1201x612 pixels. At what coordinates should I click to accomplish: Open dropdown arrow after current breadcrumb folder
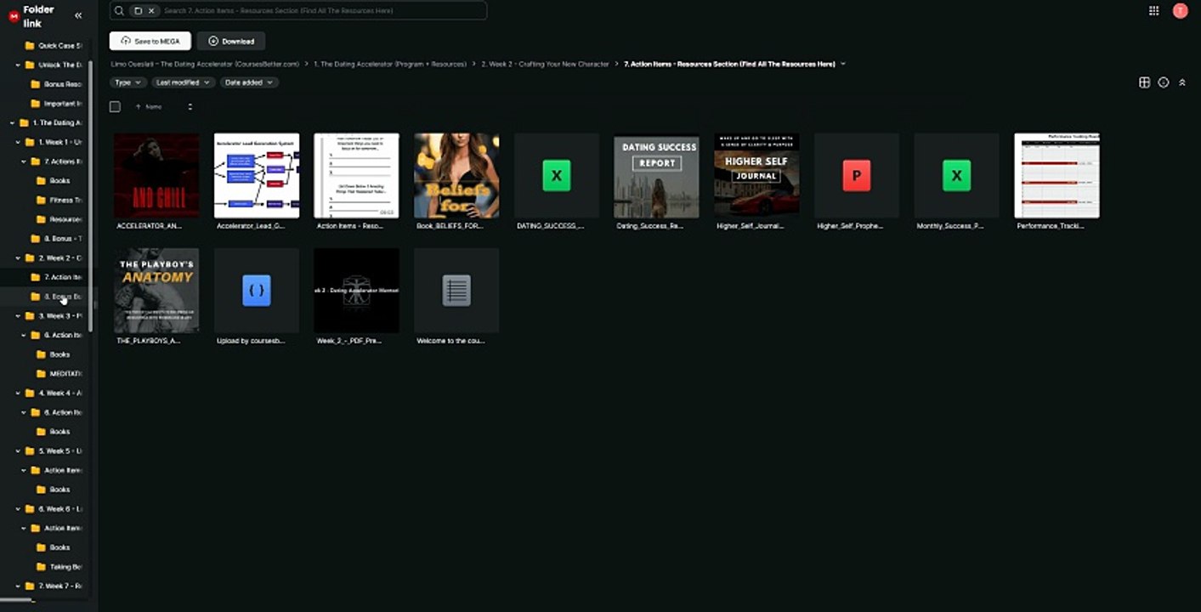(x=843, y=64)
